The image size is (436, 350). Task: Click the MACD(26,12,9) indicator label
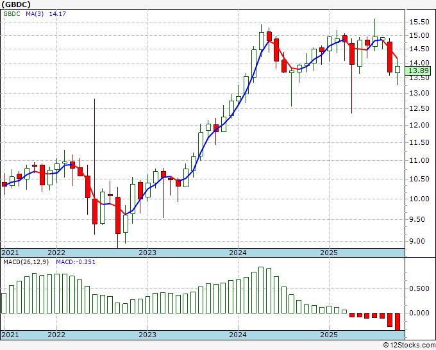[x=26, y=262]
